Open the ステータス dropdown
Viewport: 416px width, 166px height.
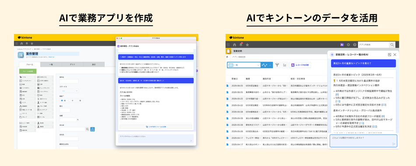pos(69,91)
